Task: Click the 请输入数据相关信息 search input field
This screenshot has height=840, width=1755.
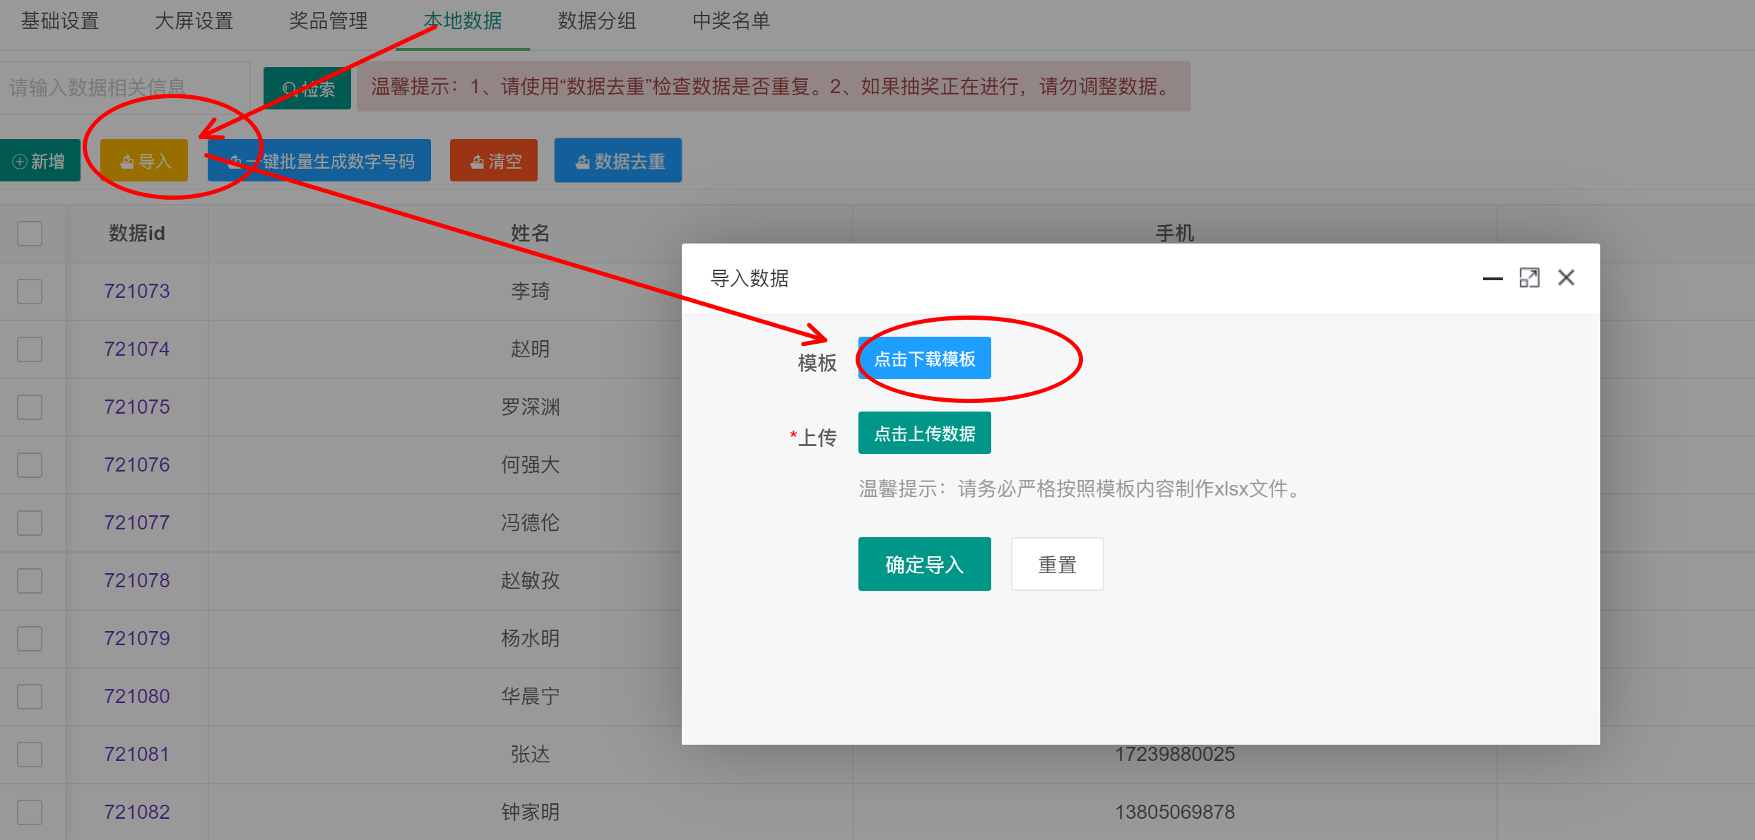Action: click(x=124, y=88)
